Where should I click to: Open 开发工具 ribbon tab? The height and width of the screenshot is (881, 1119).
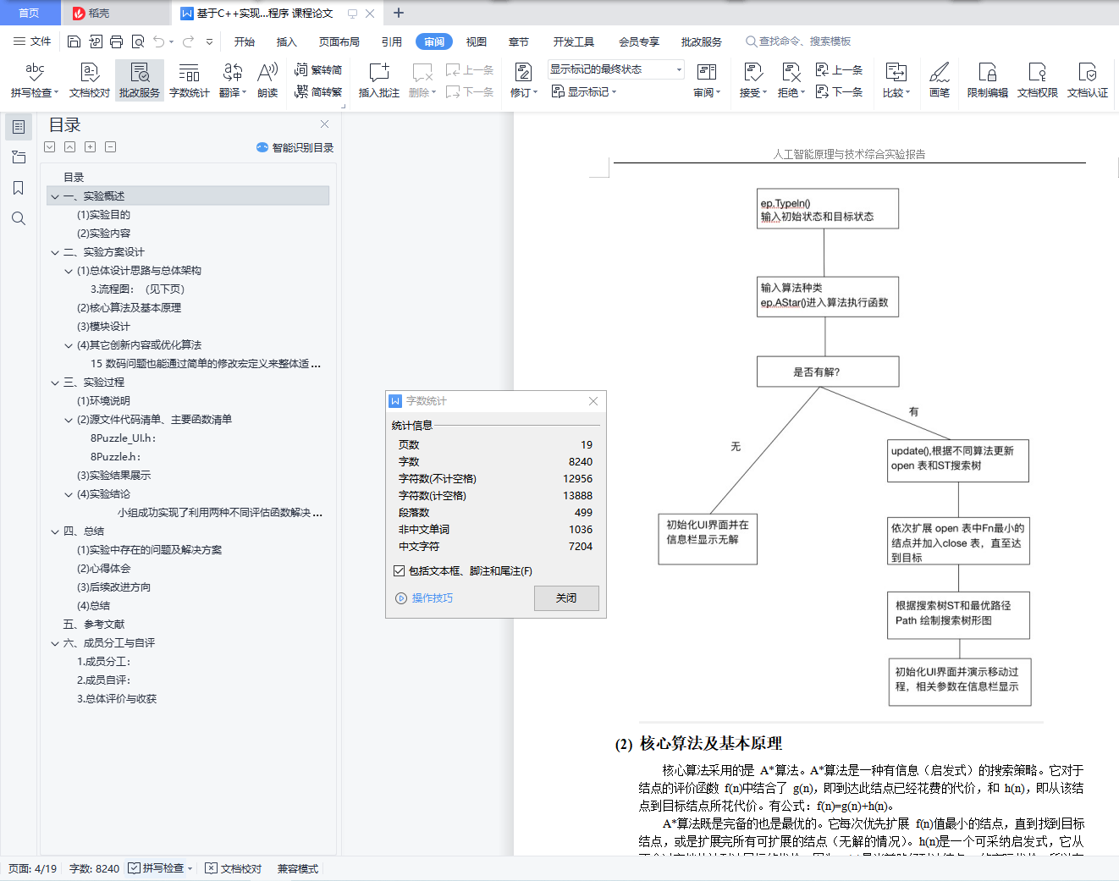pyautogui.click(x=574, y=41)
